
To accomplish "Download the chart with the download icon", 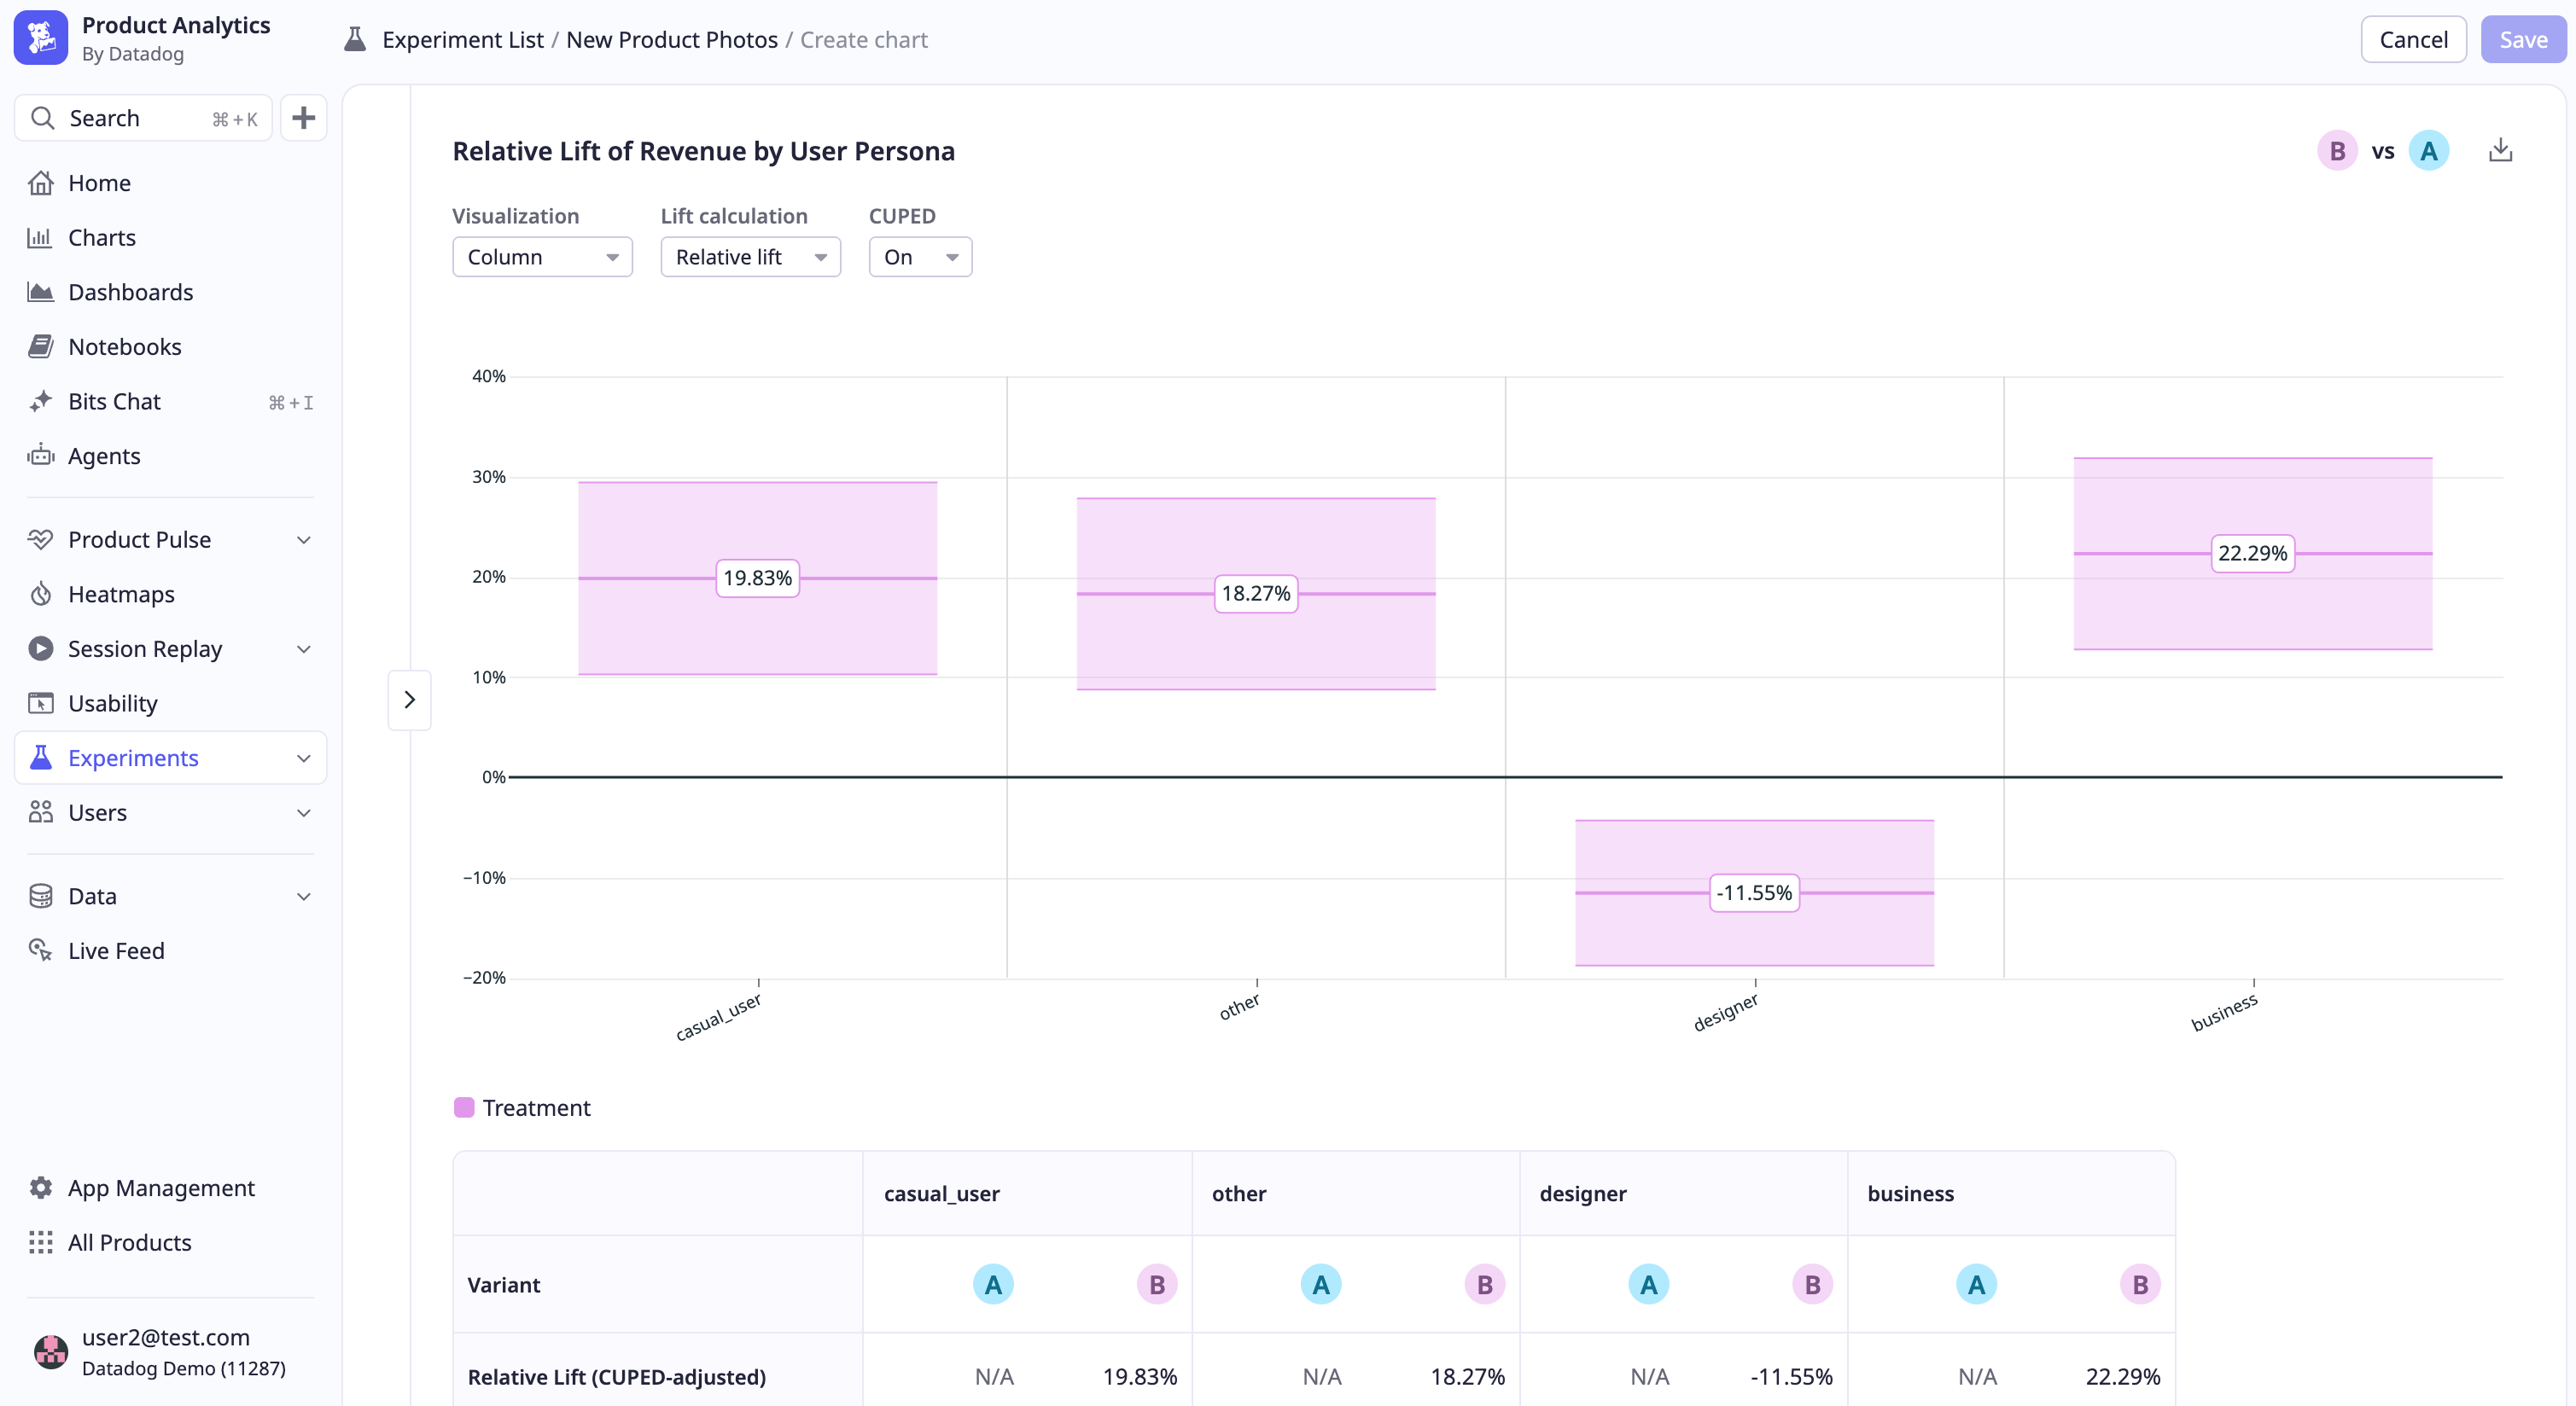I will click(x=2500, y=151).
